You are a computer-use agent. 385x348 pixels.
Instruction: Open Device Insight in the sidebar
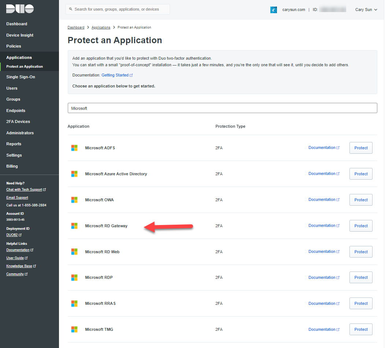(x=20, y=35)
